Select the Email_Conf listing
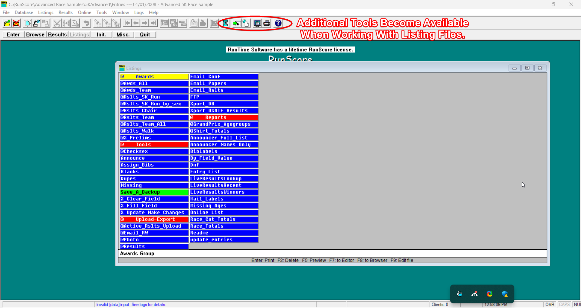Image resolution: width=581 pixels, height=308 pixels. pyautogui.click(x=224, y=77)
